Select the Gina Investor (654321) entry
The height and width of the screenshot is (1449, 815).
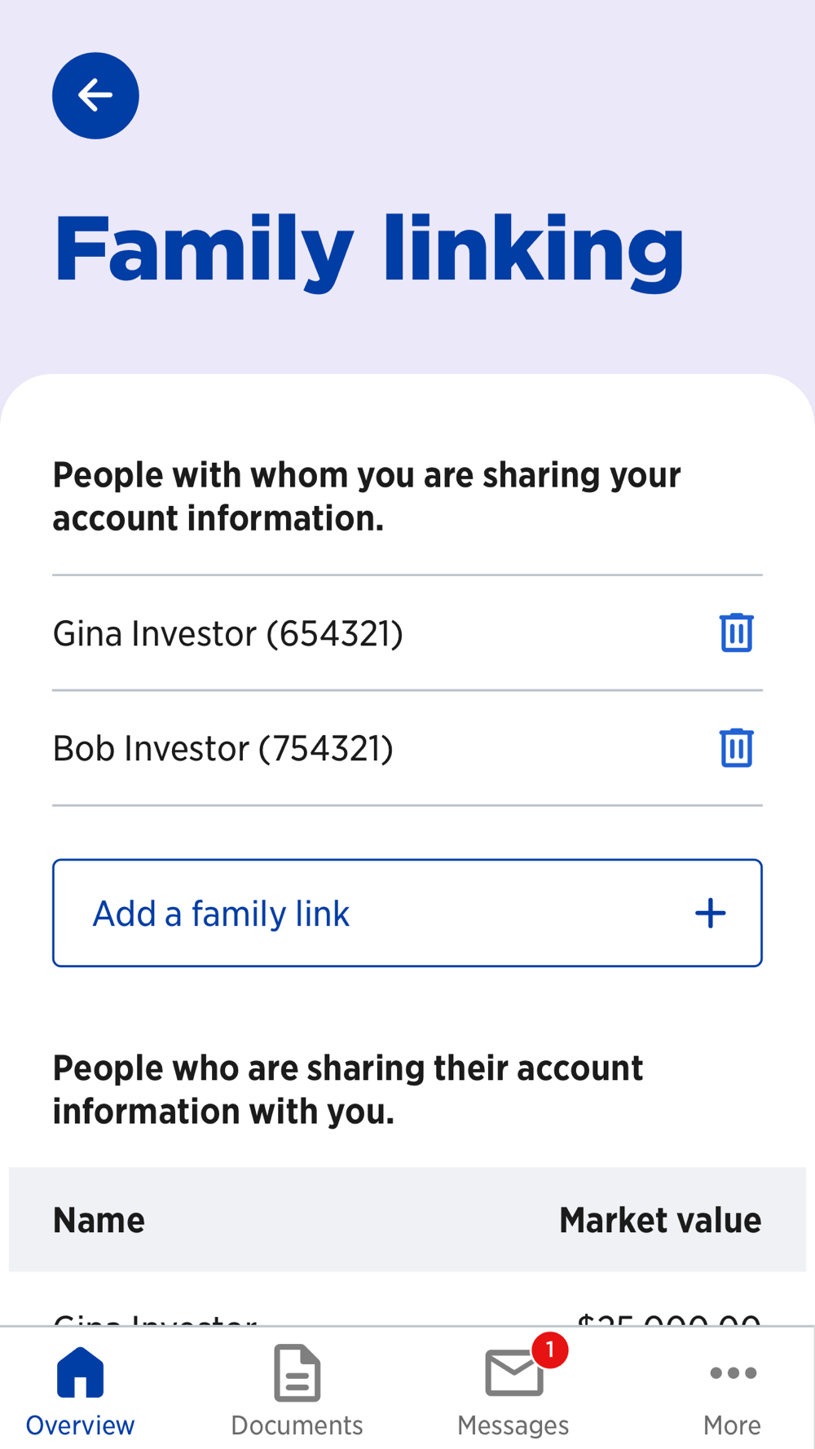pyautogui.click(x=228, y=634)
